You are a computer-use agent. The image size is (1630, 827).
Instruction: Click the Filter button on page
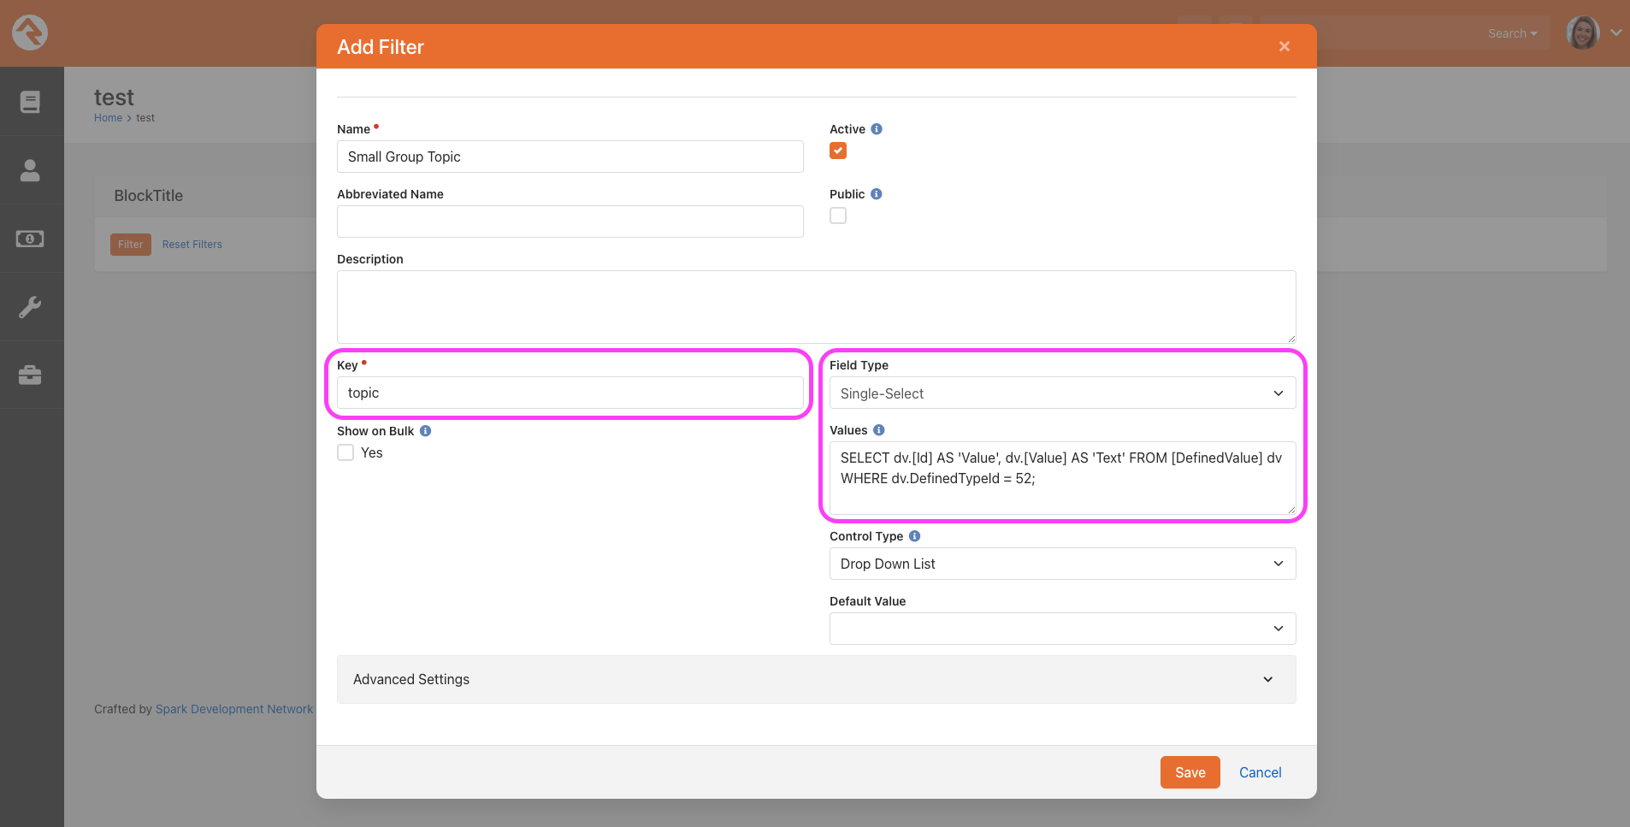tap(131, 245)
